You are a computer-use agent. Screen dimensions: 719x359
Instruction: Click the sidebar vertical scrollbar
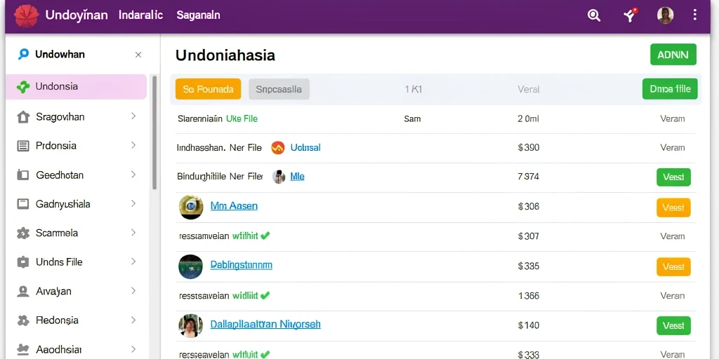coord(154,133)
